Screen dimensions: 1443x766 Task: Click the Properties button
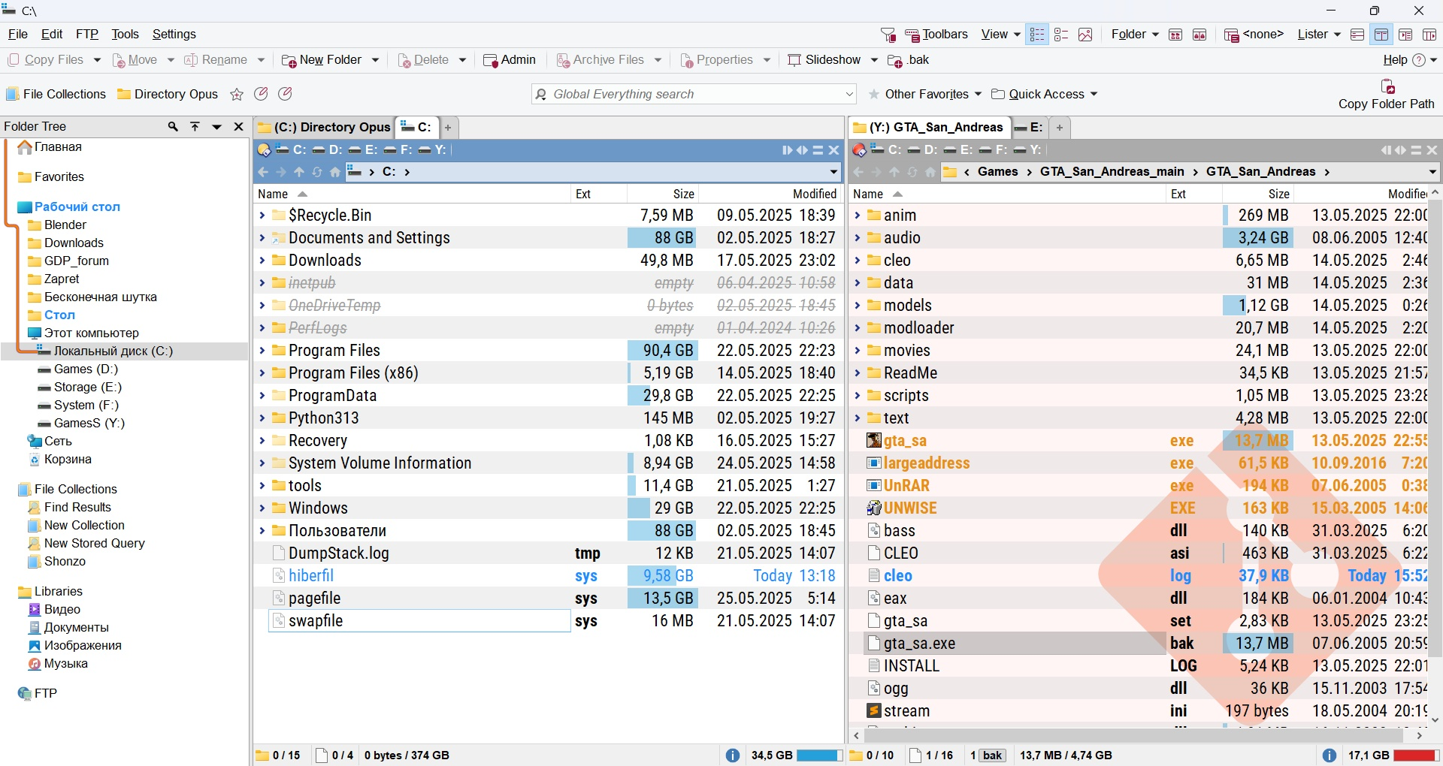(716, 60)
